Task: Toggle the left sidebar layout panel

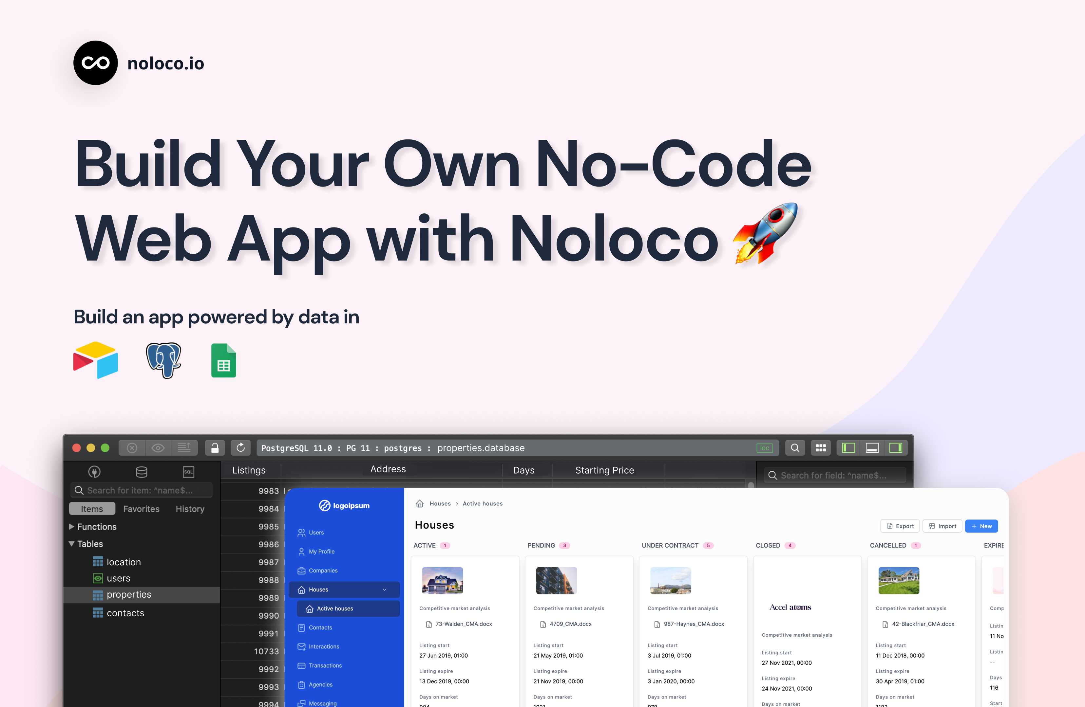Action: (848, 447)
